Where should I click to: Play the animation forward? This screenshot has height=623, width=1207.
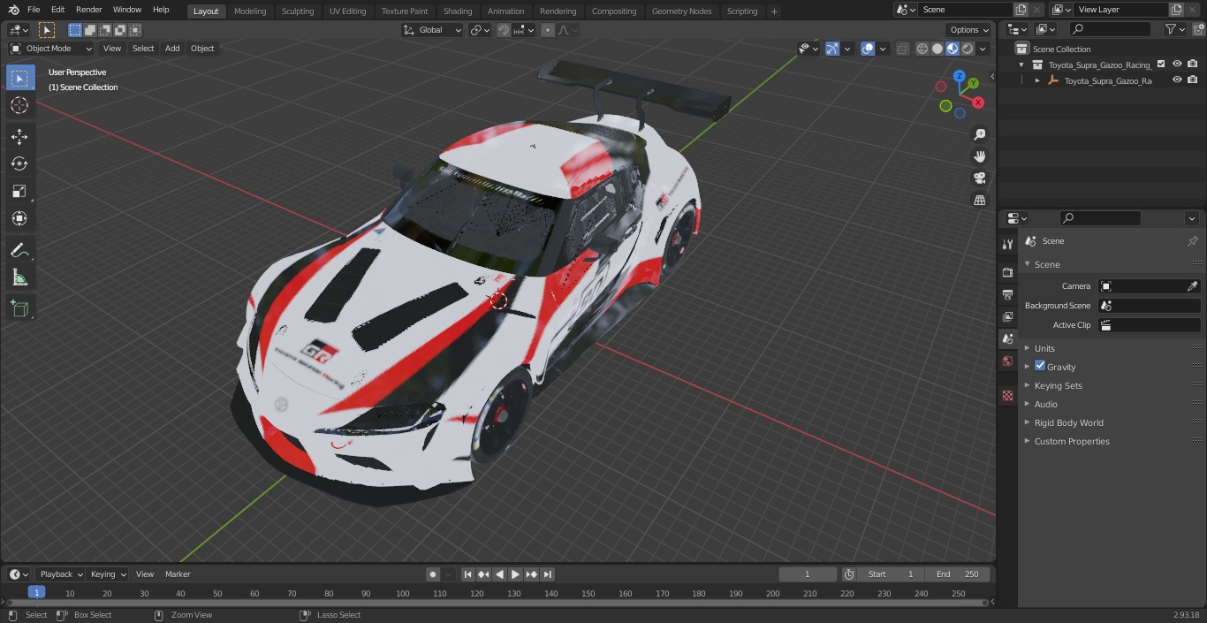click(x=516, y=574)
